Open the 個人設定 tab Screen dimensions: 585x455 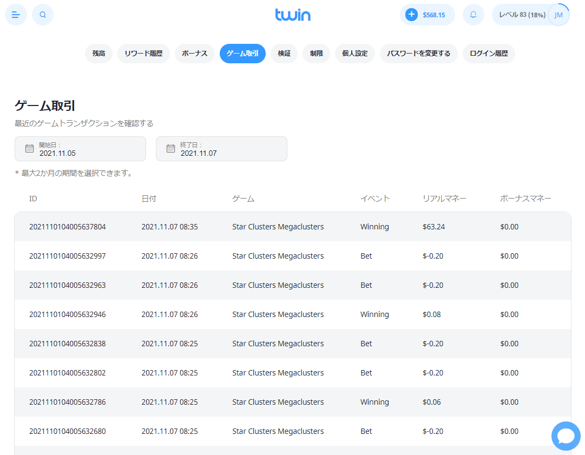355,54
